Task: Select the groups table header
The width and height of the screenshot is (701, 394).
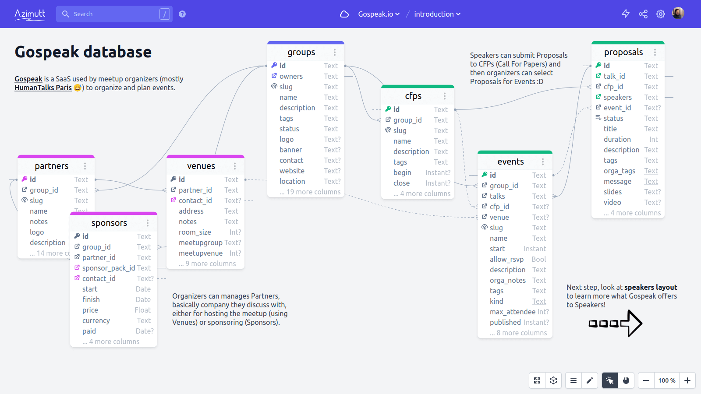Action: tap(306, 52)
